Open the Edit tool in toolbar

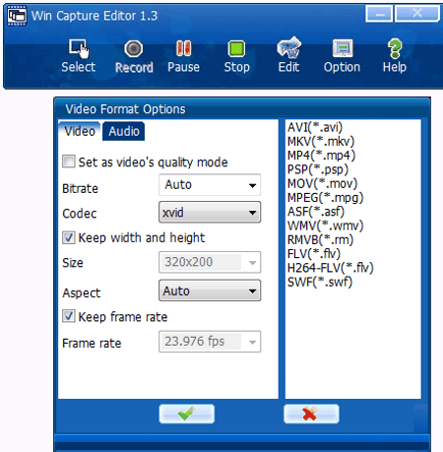[288, 47]
